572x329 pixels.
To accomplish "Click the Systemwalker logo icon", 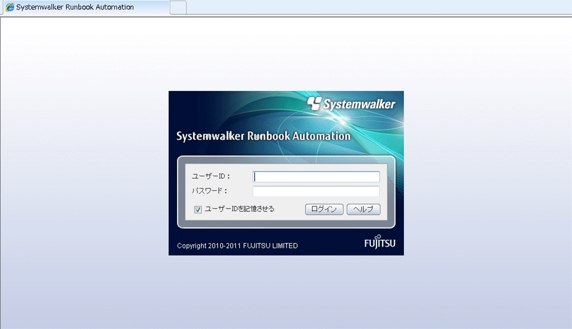I will (x=314, y=103).
